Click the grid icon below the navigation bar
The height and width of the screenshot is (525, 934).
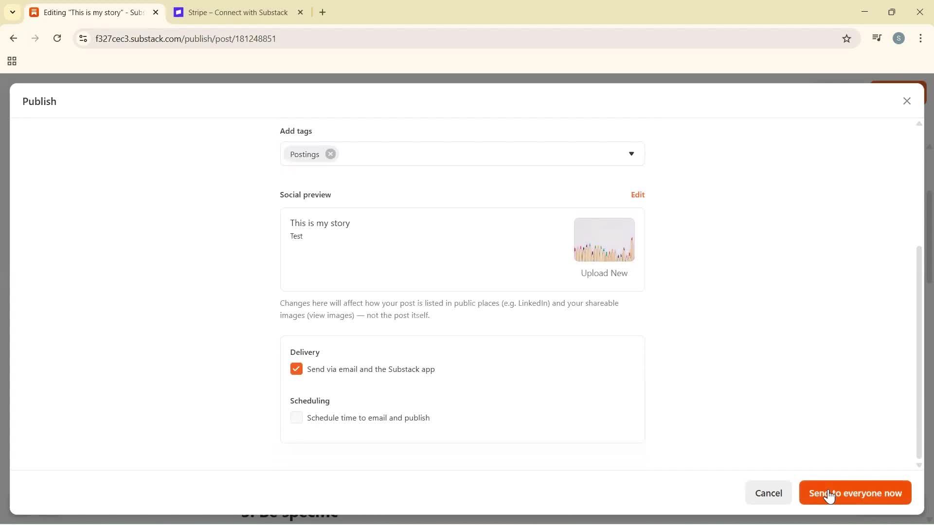(11, 61)
